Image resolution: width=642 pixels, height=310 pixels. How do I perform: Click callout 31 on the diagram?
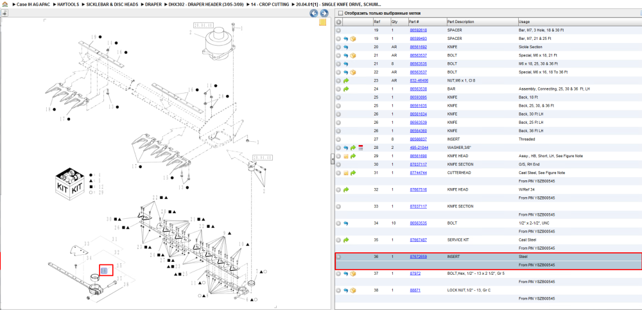pyautogui.click(x=115, y=239)
